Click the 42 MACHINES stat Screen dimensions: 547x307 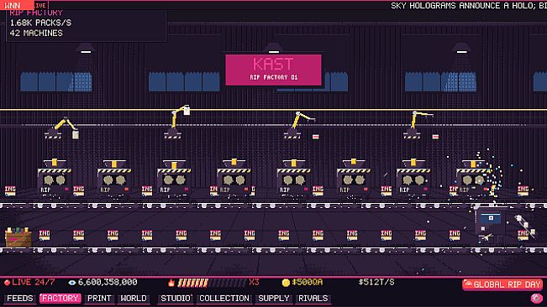pyautogui.click(x=36, y=33)
